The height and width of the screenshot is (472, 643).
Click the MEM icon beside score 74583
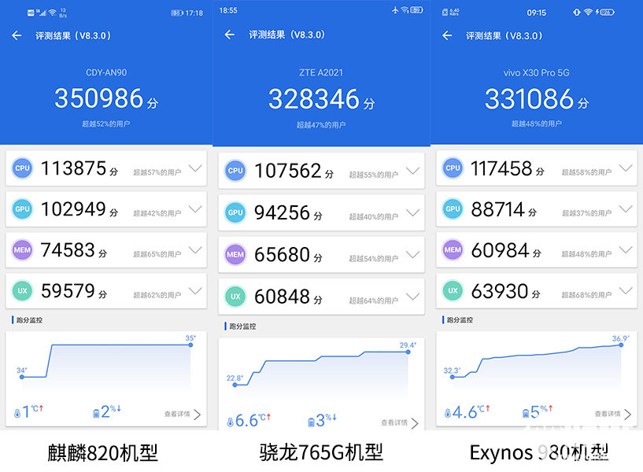22,250
